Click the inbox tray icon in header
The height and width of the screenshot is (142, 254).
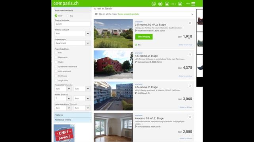coord(167,4)
